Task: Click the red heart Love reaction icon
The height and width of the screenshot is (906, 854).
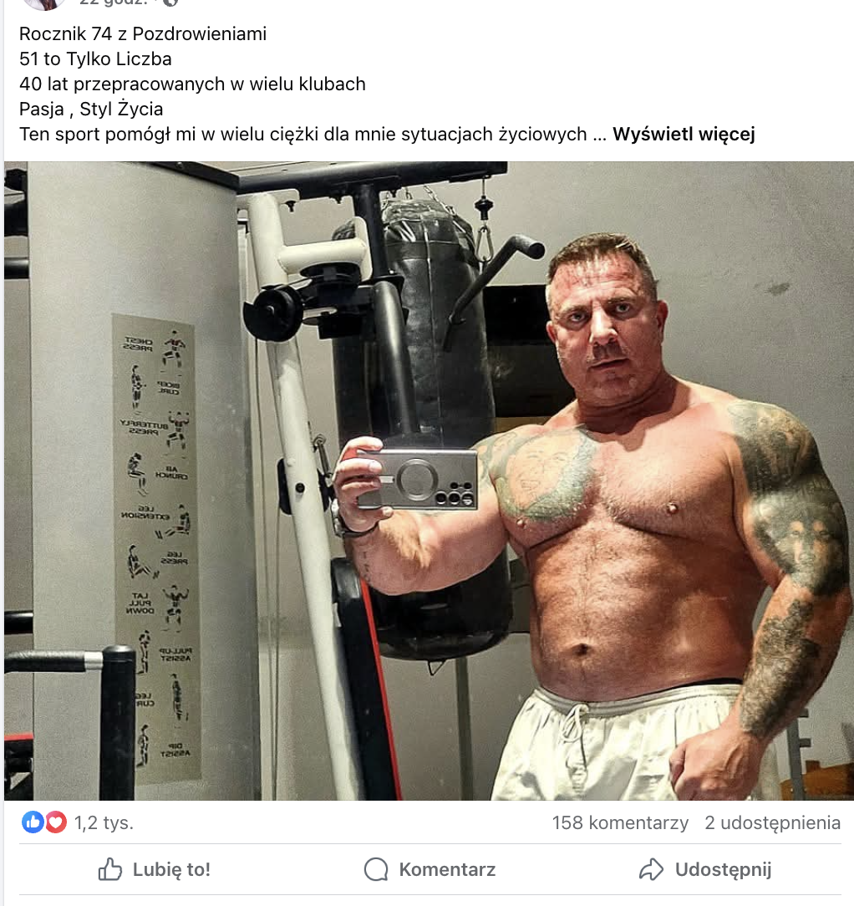Action: click(x=56, y=822)
